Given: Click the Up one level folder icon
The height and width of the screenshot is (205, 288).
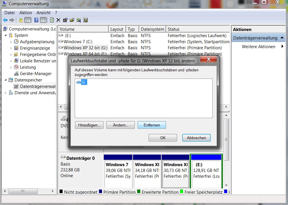Looking at the screenshot, I should pos(21,20).
